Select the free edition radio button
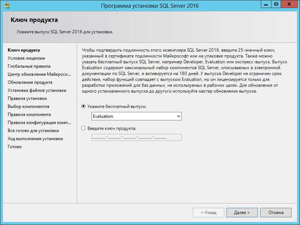Screen dimensions: 300x225 point(84,106)
